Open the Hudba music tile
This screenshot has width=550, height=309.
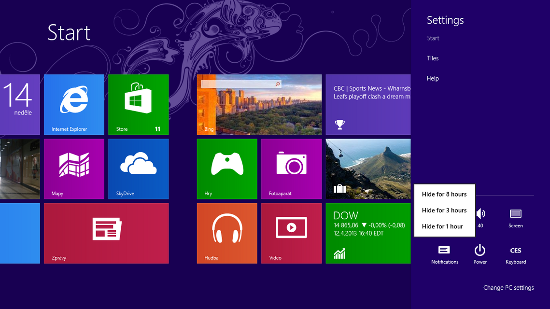(x=227, y=233)
